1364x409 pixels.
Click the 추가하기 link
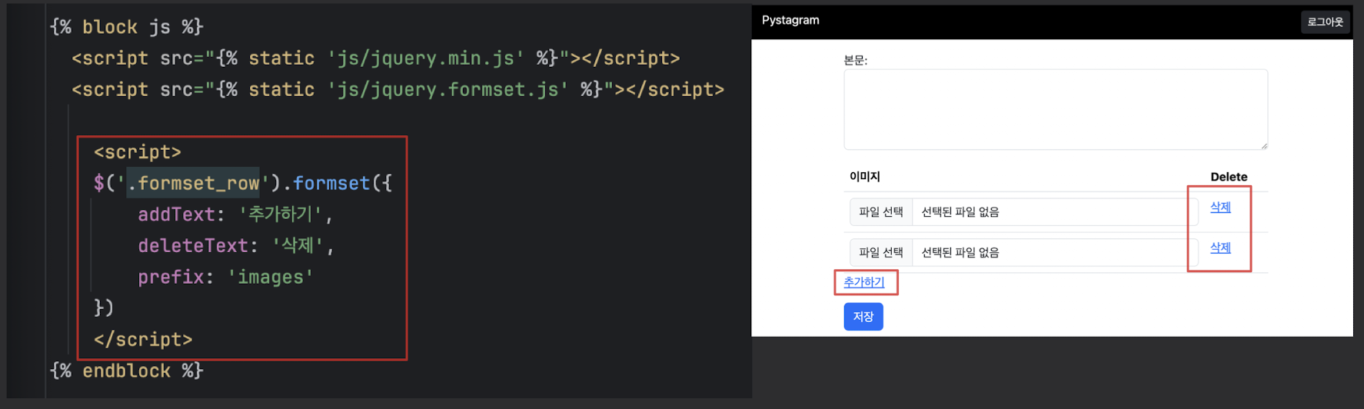[x=864, y=282]
